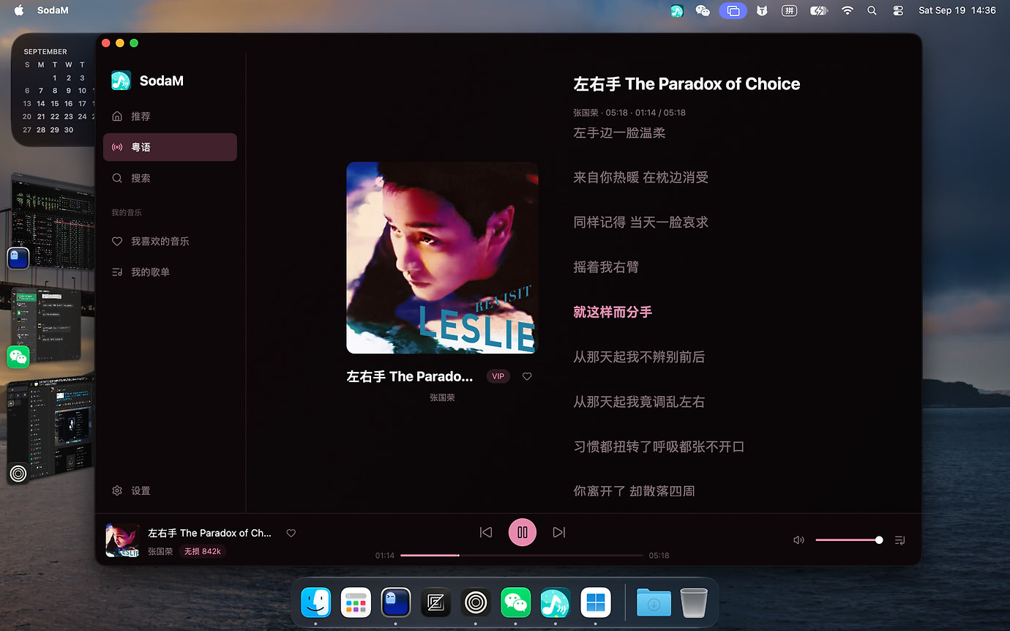The image size is (1010, 631).
Task: Select the 粤语 sidebar item
Action: tap(170, 147)
